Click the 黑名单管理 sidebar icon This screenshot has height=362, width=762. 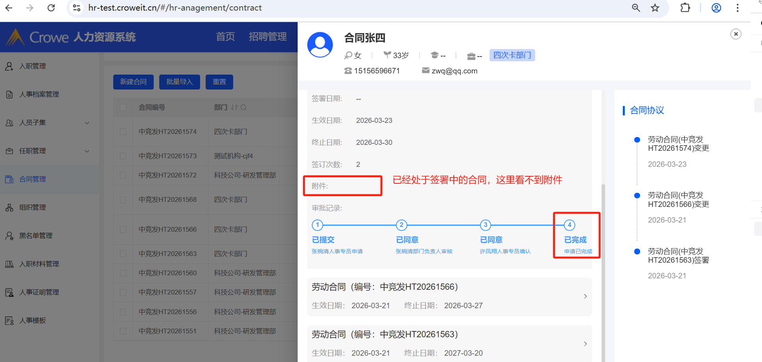pos(9,236)
